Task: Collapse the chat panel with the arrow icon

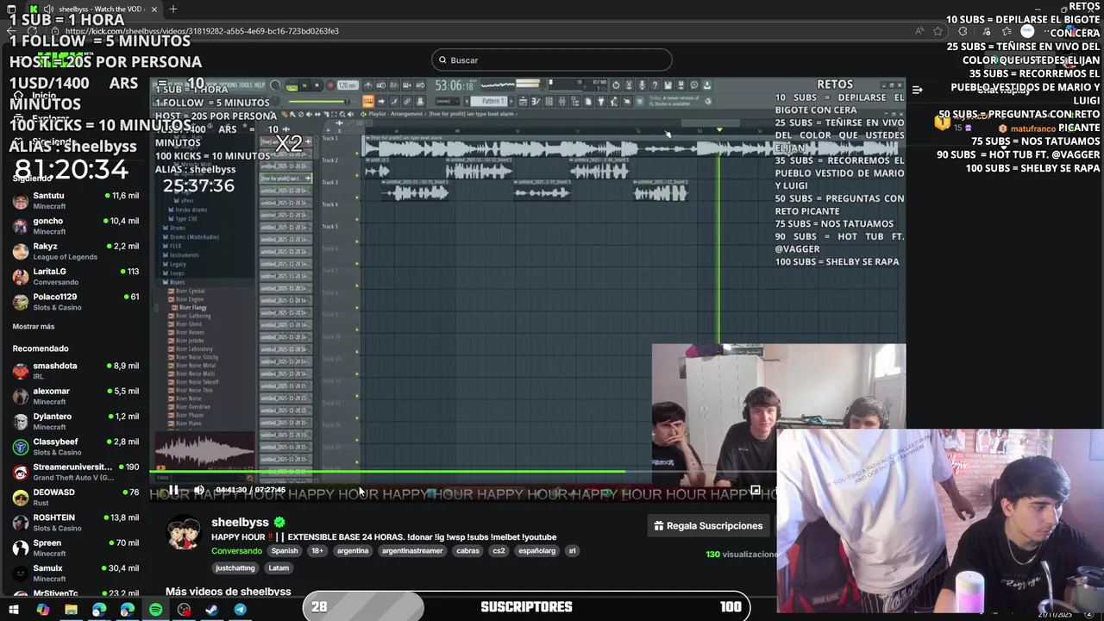Action: coord(918,90)
